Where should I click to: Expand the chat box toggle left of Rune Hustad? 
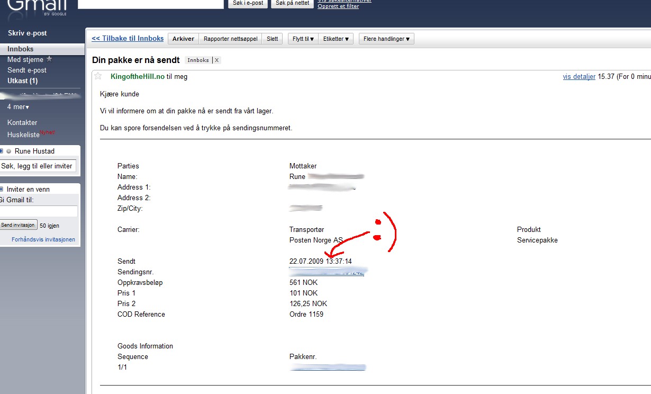pyautogui.click(x=2, y=151)
